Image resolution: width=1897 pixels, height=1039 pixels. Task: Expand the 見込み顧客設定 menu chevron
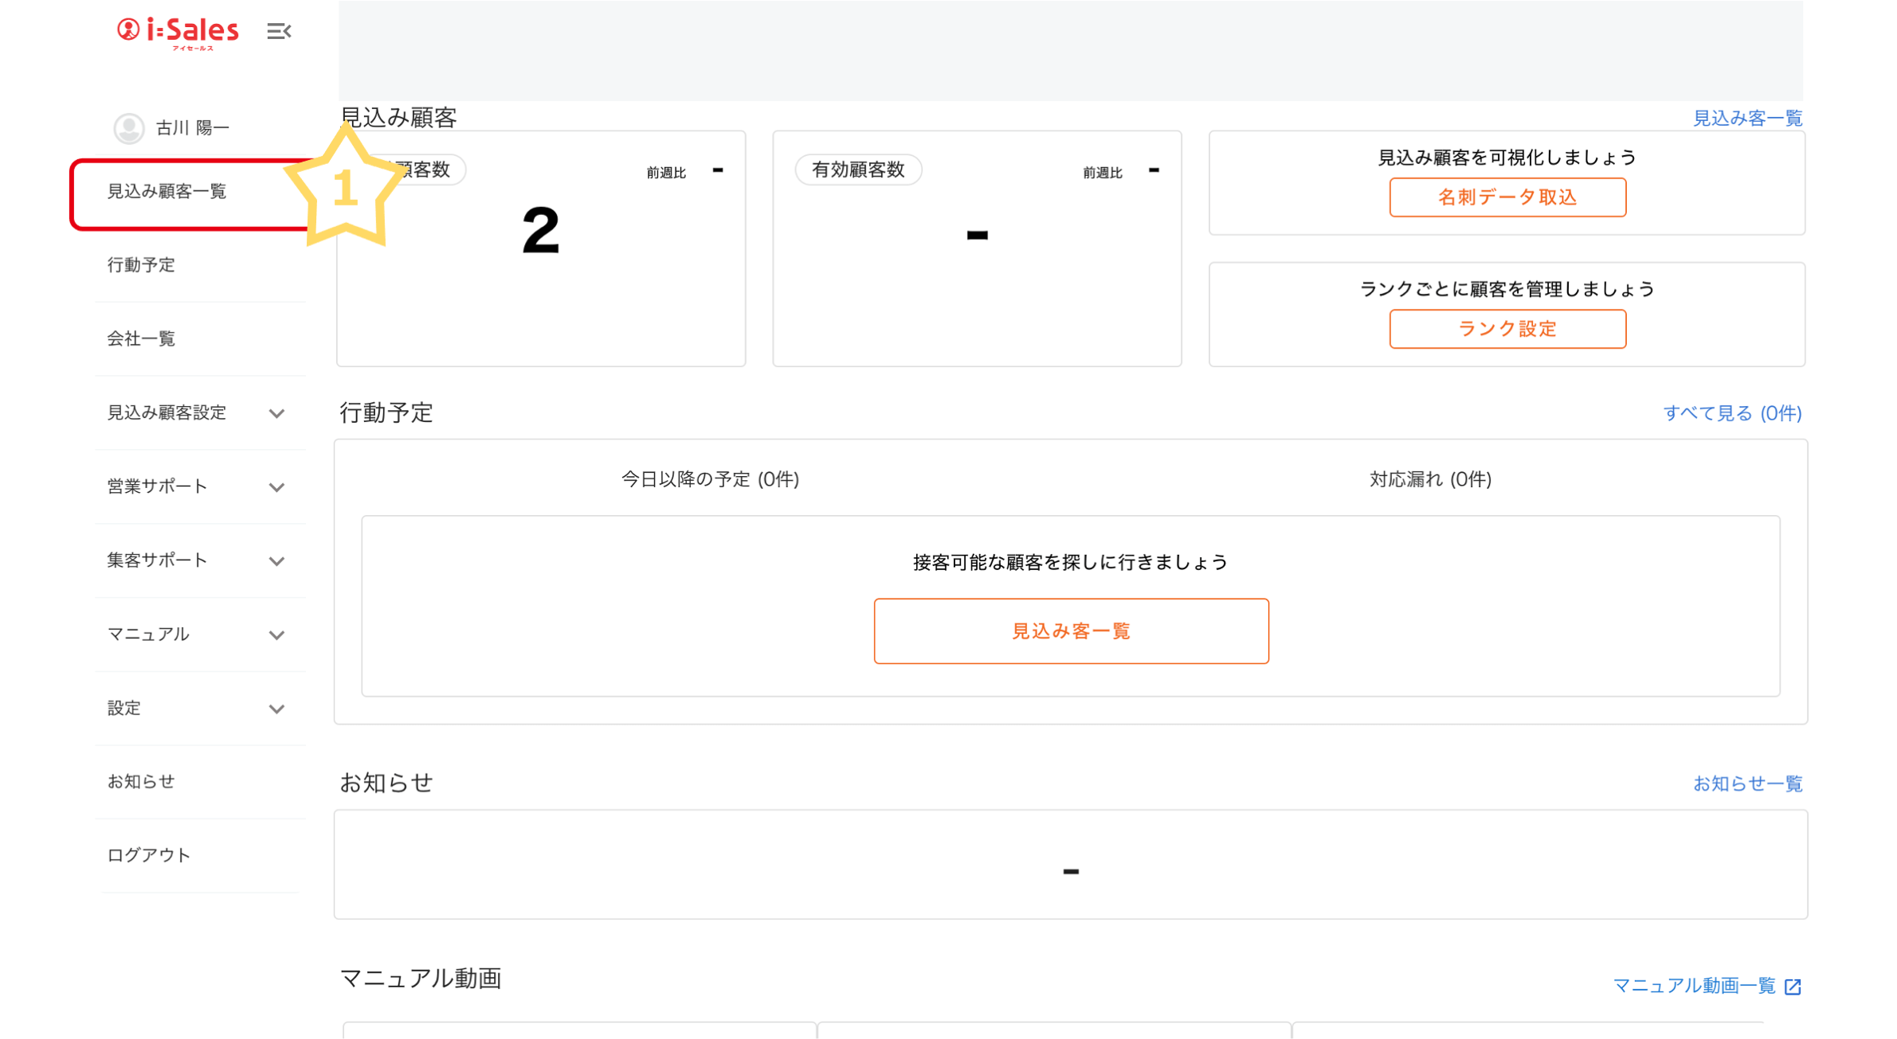pos(276,413)
